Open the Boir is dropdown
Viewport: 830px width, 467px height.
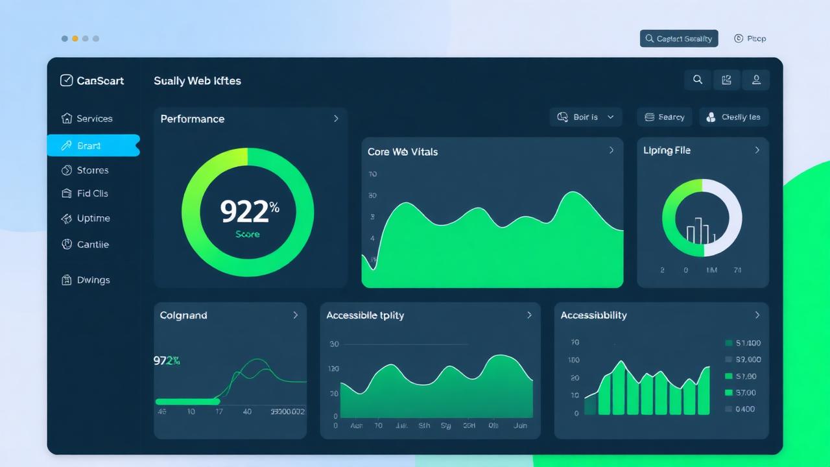586,117
